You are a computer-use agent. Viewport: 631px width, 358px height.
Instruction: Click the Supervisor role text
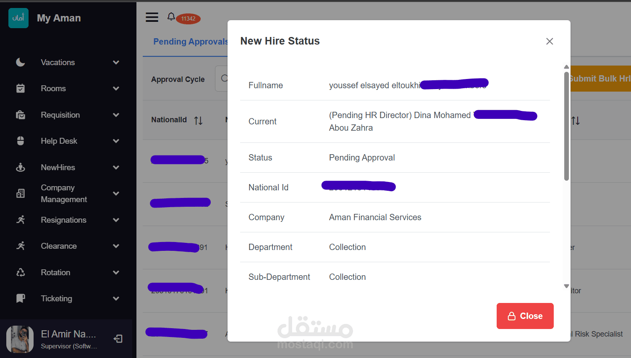pos(69,346)
